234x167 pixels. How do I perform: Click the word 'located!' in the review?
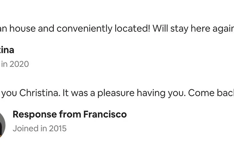coord(132,28)
